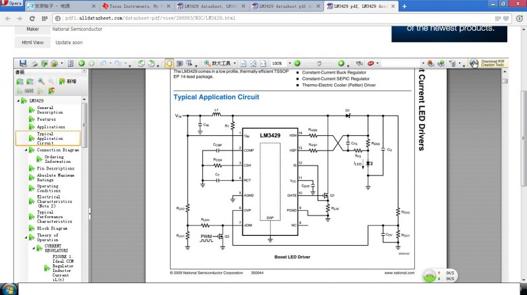Select the Hand pan tool
This screenshot has width=527, height=295.
[x=169, y=63]
